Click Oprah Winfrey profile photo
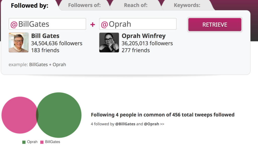The width and height of the screenshot is (258, 150). coord(109,43)
